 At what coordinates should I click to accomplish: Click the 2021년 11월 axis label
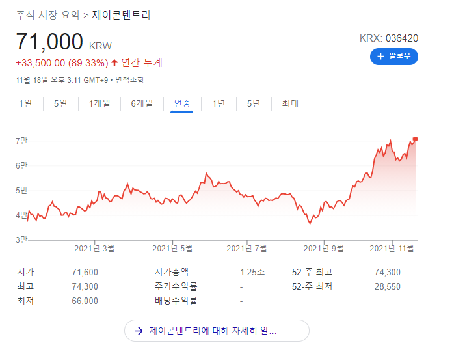point(392,249)
